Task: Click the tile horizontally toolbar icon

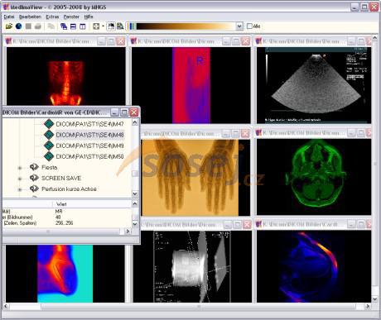Action: [x=73, y=26]
